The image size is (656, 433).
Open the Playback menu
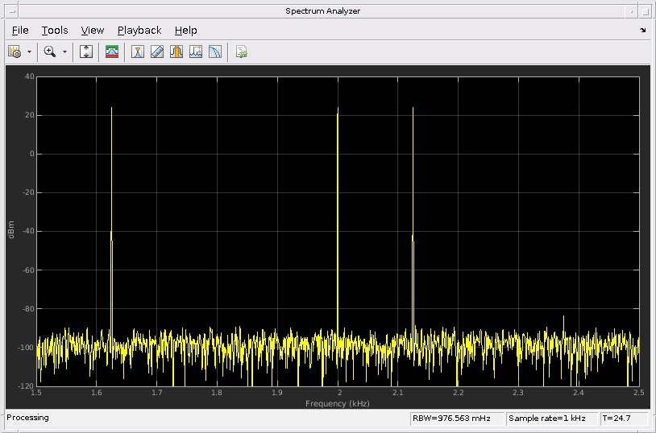(139, 30)
